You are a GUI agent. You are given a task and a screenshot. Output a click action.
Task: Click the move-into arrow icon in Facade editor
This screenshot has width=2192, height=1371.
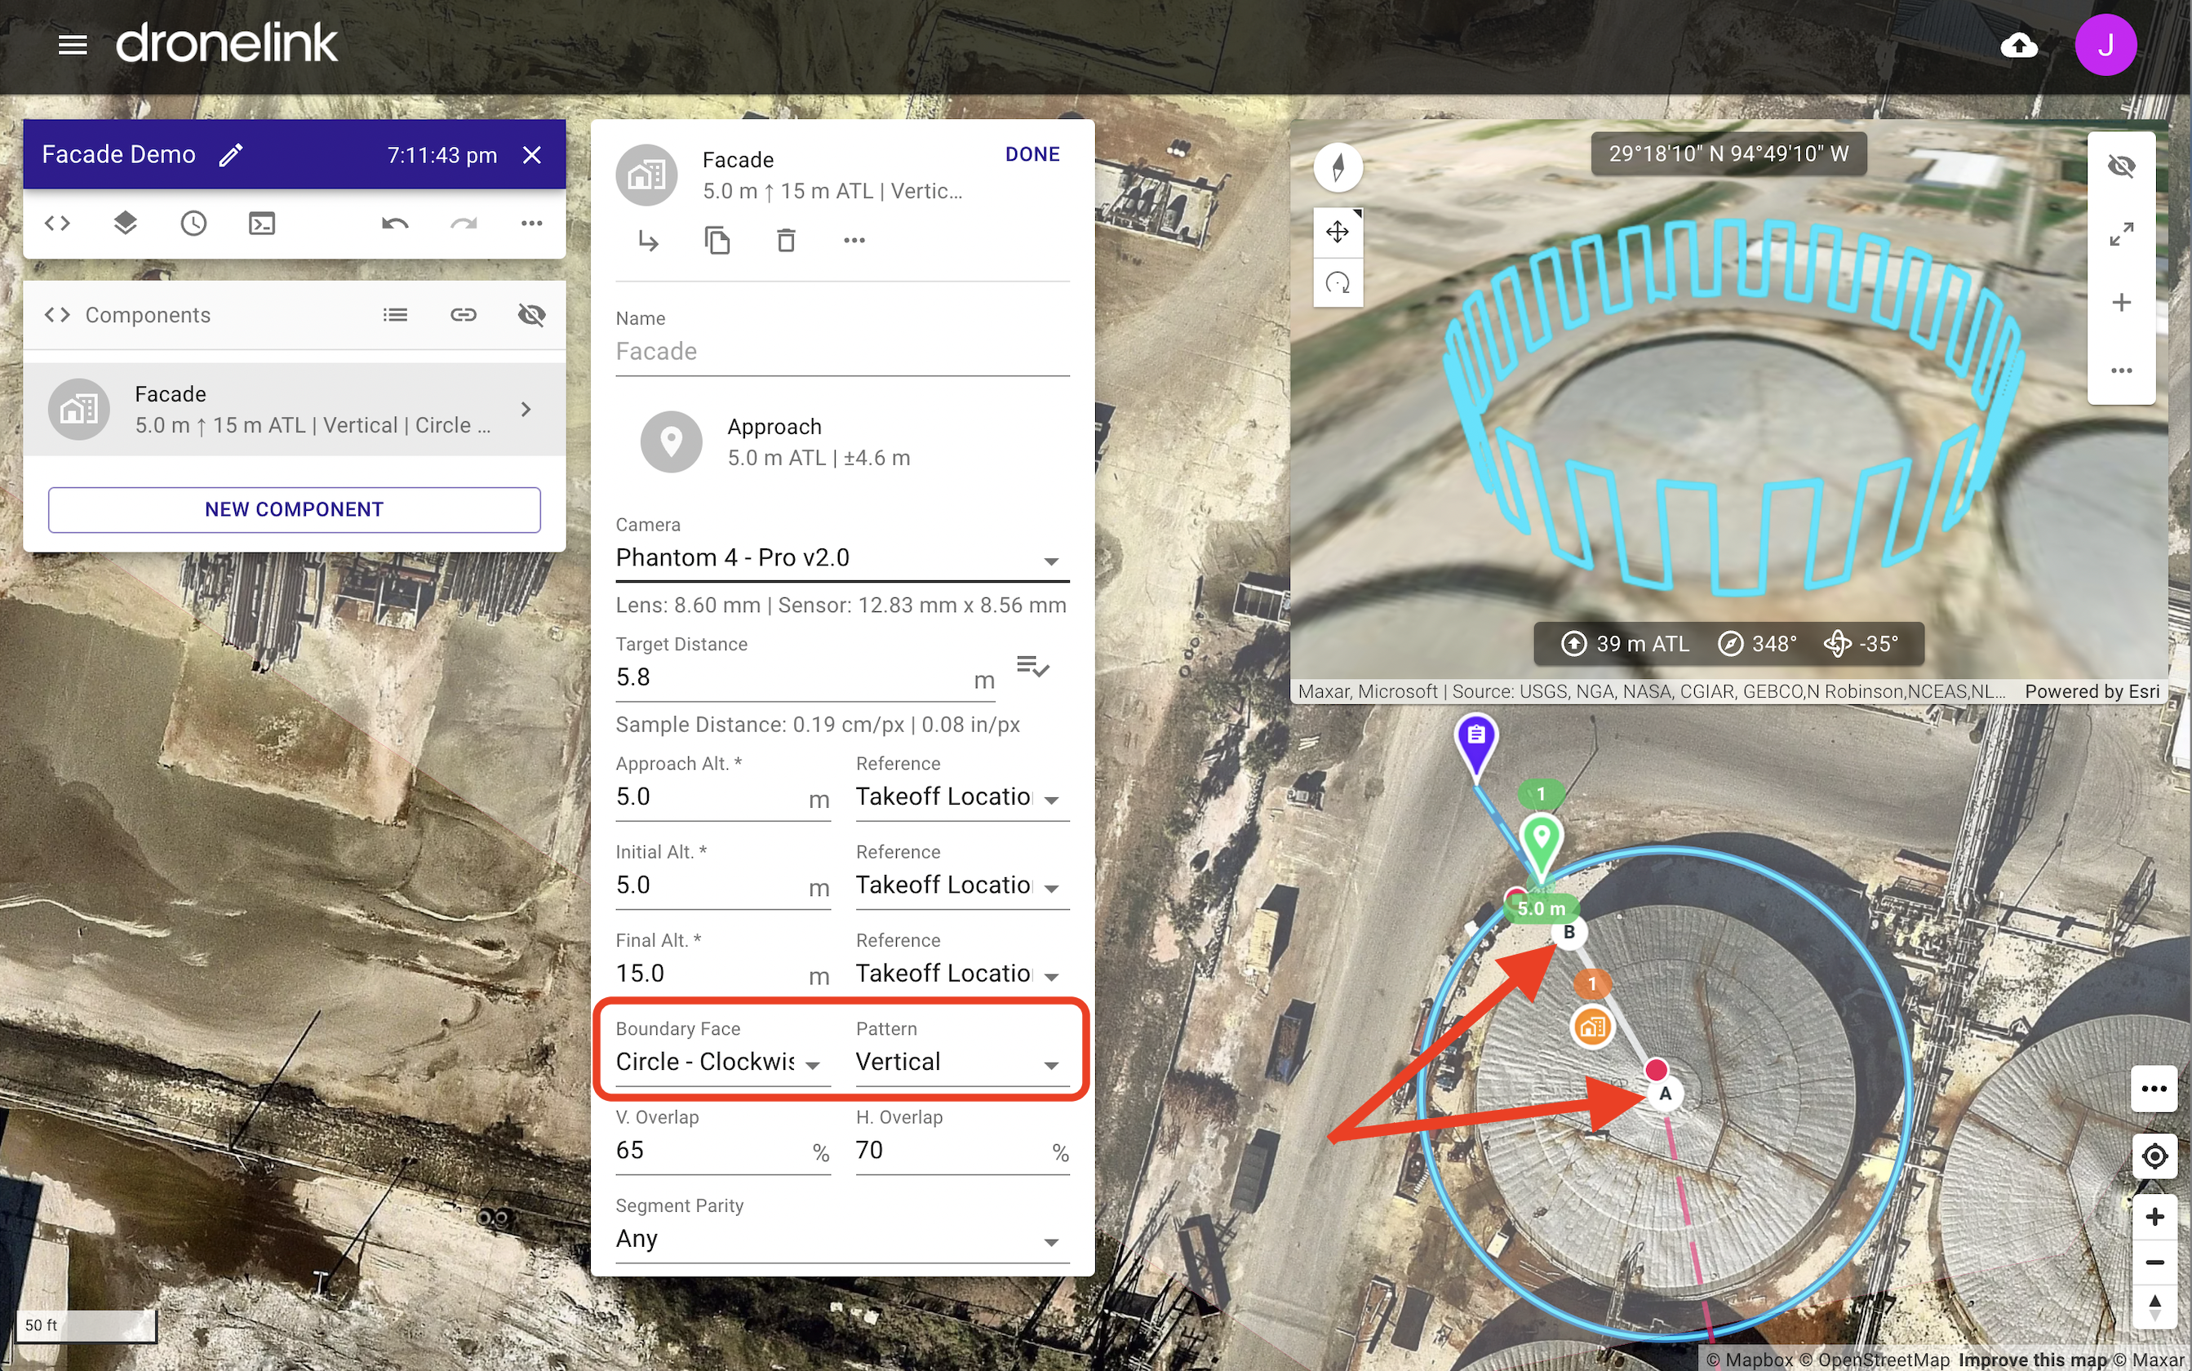[x=648, y=240]
